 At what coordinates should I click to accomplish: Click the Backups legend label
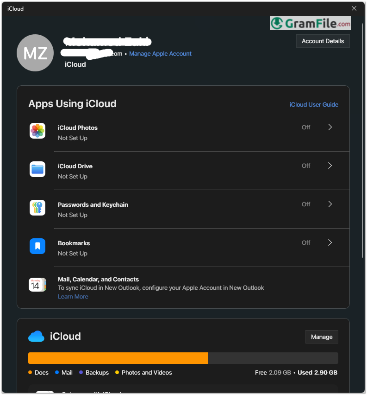(97, 373)
